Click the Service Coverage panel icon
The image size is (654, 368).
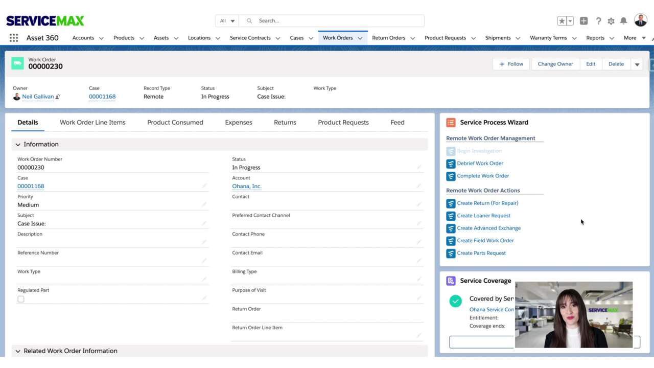(x=451, y=281)
